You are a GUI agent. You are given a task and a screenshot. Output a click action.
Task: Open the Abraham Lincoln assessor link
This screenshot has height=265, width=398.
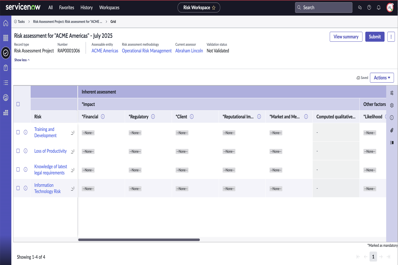(189, 51)
